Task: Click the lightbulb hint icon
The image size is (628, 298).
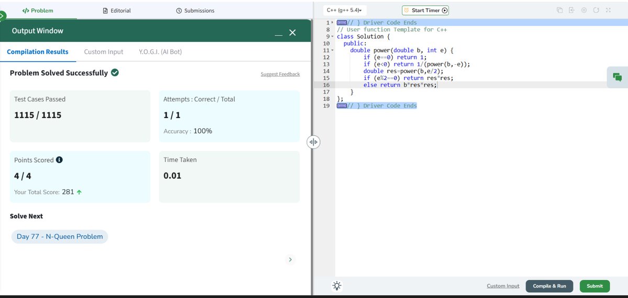Action: coord(337,285)
